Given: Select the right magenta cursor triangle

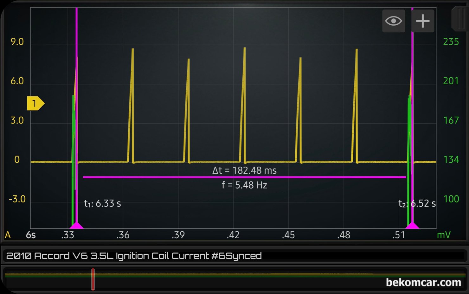Looking at the screenshot, I should point(412,225).
